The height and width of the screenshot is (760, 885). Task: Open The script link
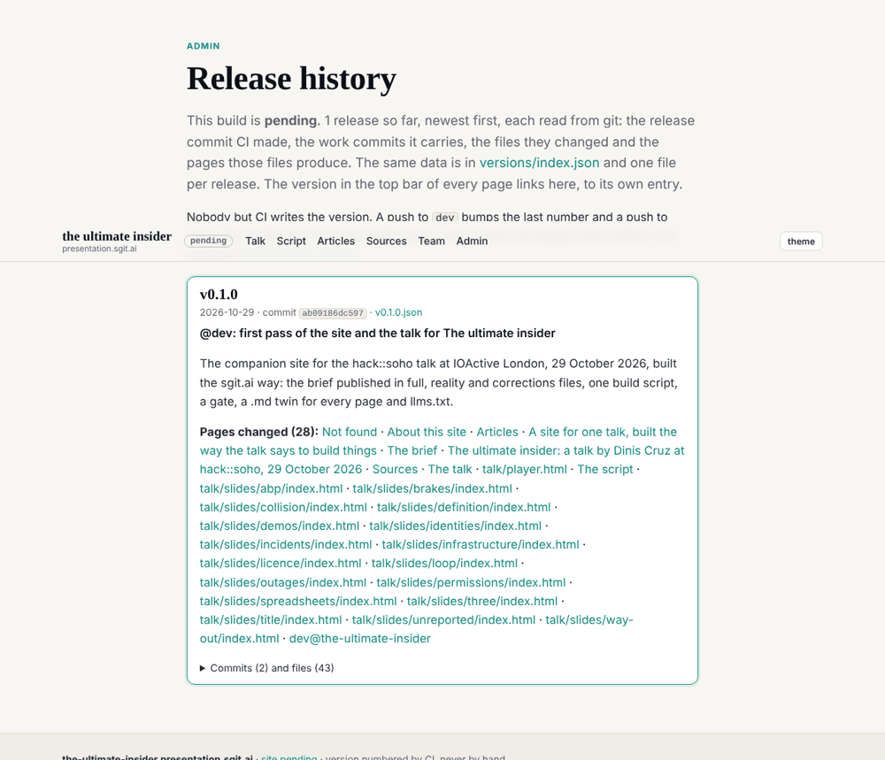click(605, 469)
